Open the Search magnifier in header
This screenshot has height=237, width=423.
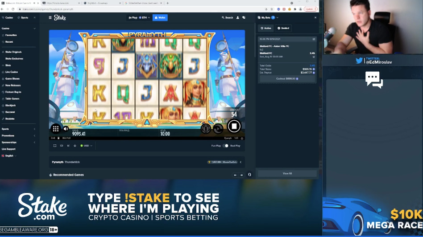click(x=227, y=17)
